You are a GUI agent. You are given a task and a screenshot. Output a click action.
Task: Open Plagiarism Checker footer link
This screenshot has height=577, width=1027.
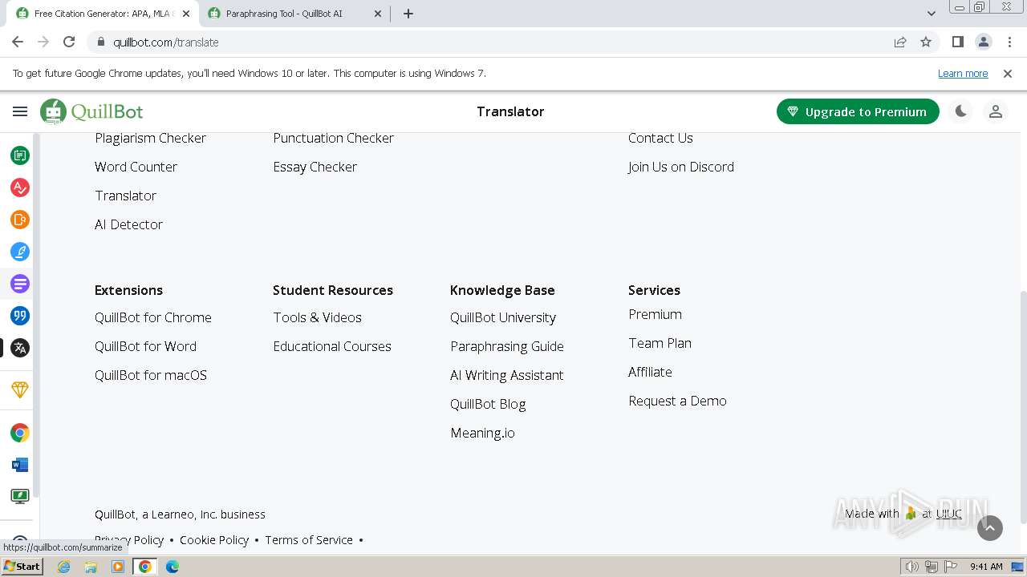(x=150, y=138)
